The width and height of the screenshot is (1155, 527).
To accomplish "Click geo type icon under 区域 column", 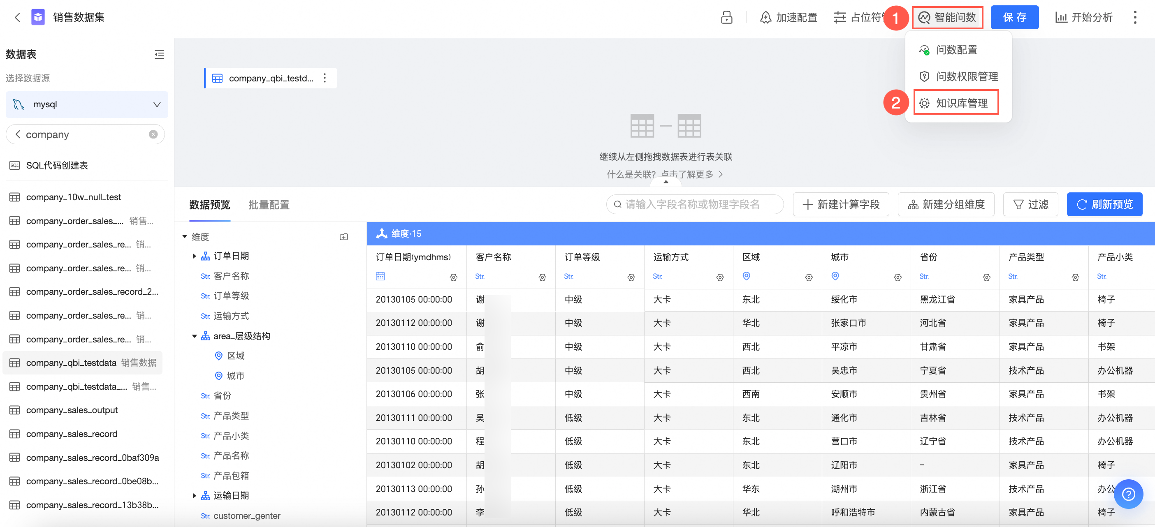I will [746, 276].
